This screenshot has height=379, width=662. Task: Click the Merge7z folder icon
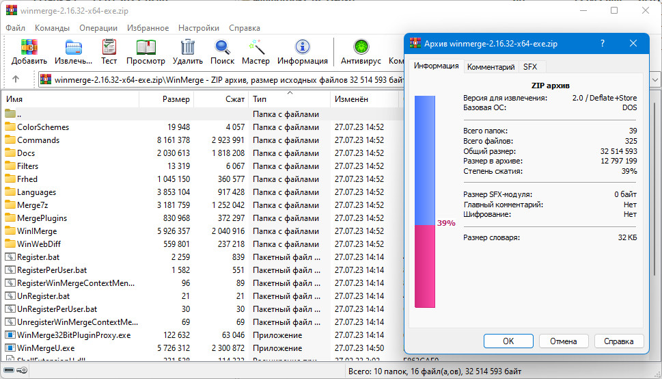point(10,205)
